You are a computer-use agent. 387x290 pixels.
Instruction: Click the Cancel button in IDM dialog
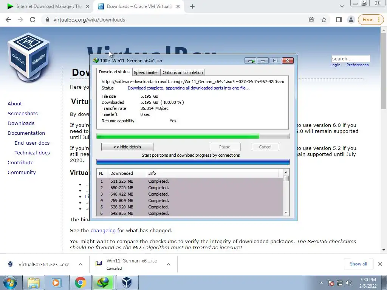pos(265,147)
